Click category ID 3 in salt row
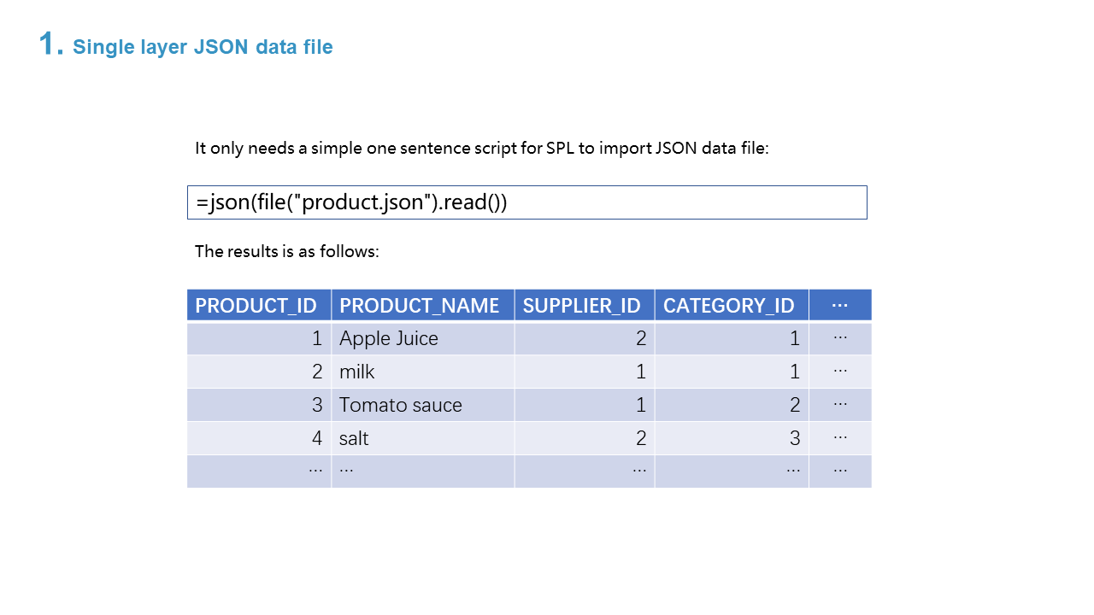 click(x=731, y=438)
